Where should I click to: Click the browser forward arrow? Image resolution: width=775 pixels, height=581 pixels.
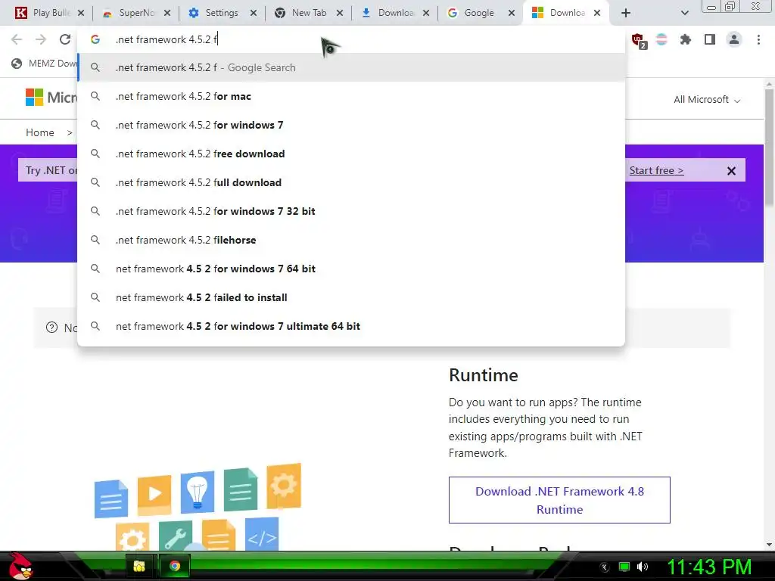tap(41, 39)
